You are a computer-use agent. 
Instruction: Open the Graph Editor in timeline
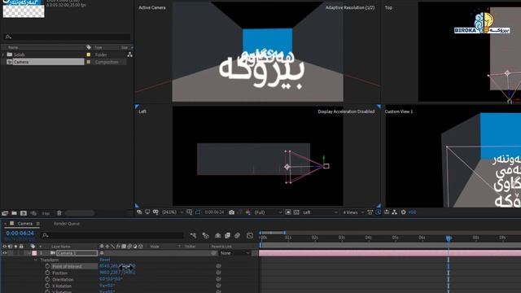tap(250, 235)
